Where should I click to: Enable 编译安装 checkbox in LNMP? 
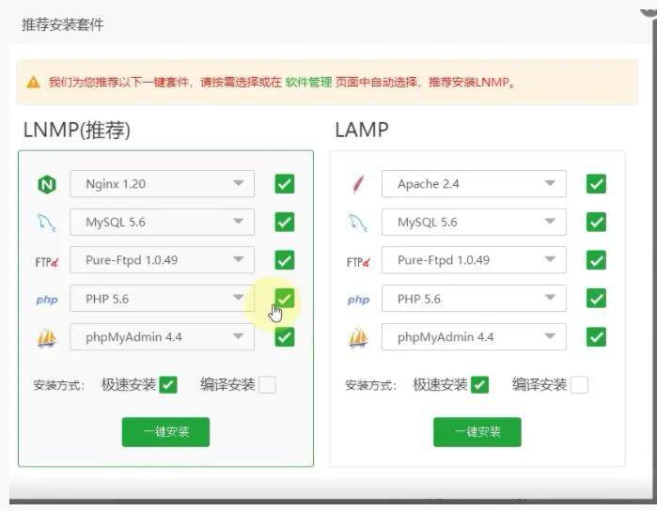click(x=267, y=384)
